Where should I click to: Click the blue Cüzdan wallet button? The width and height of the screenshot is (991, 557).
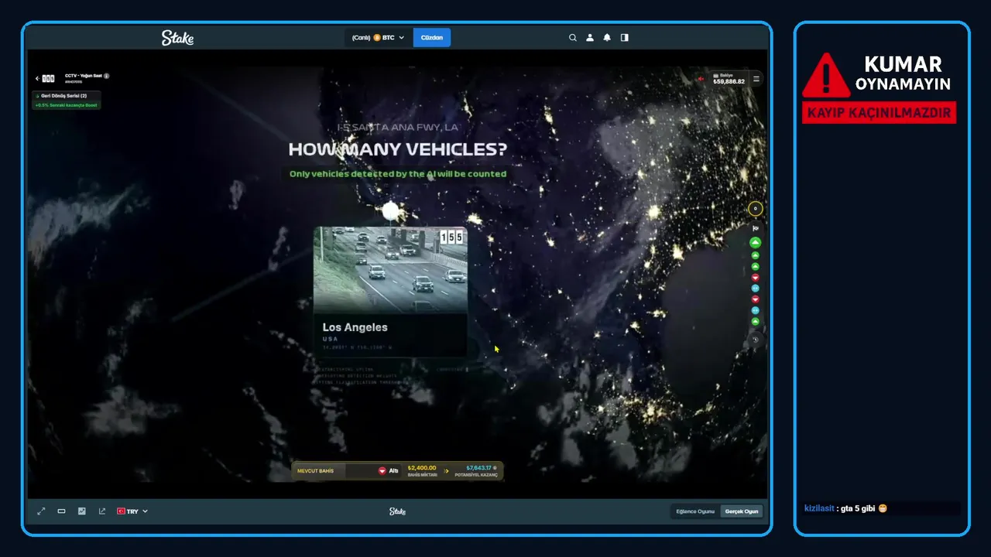[x=432, y=37]
